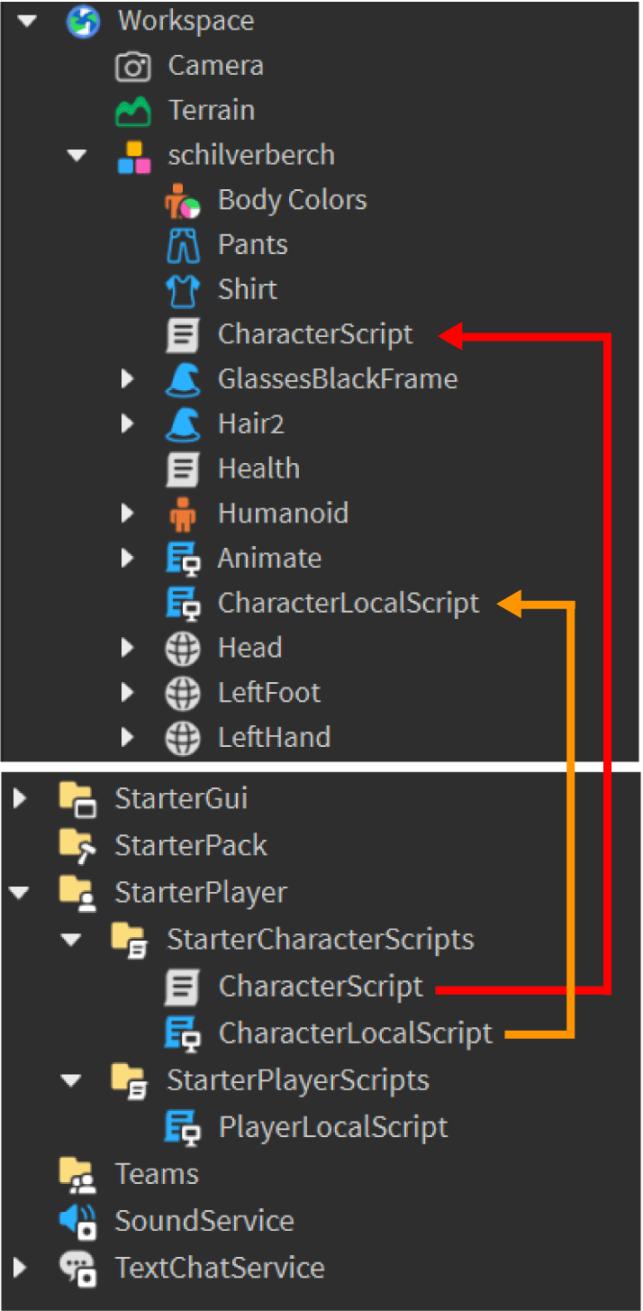Click the orange Humanoid icon
The image size is (643, 1311).
pos(183,514)
